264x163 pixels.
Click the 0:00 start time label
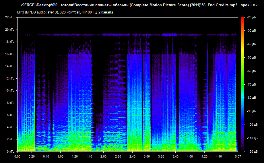coord(17,156)
